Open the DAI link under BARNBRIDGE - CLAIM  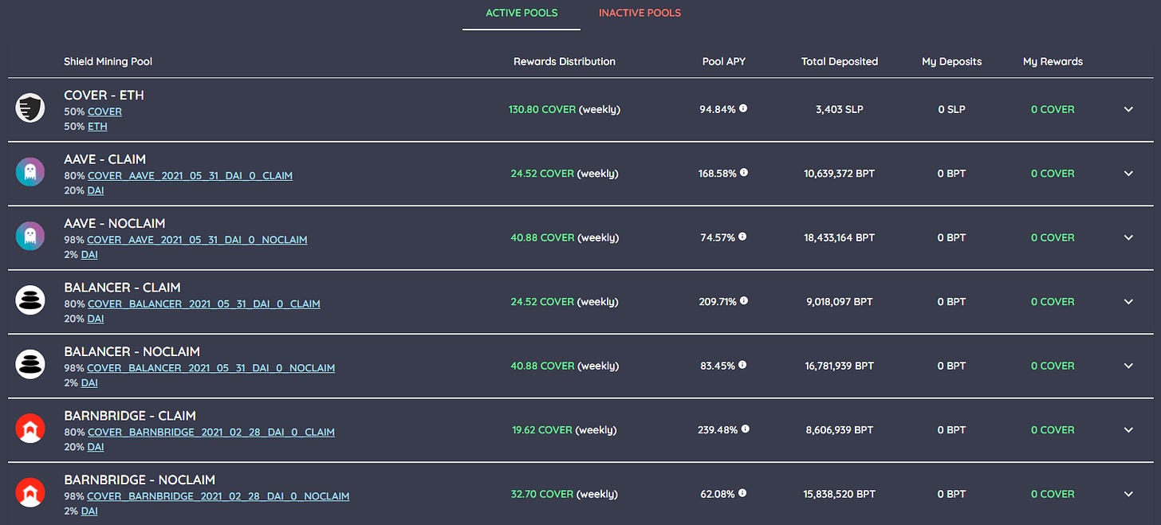pyautogui.click(x=96, y=447)
